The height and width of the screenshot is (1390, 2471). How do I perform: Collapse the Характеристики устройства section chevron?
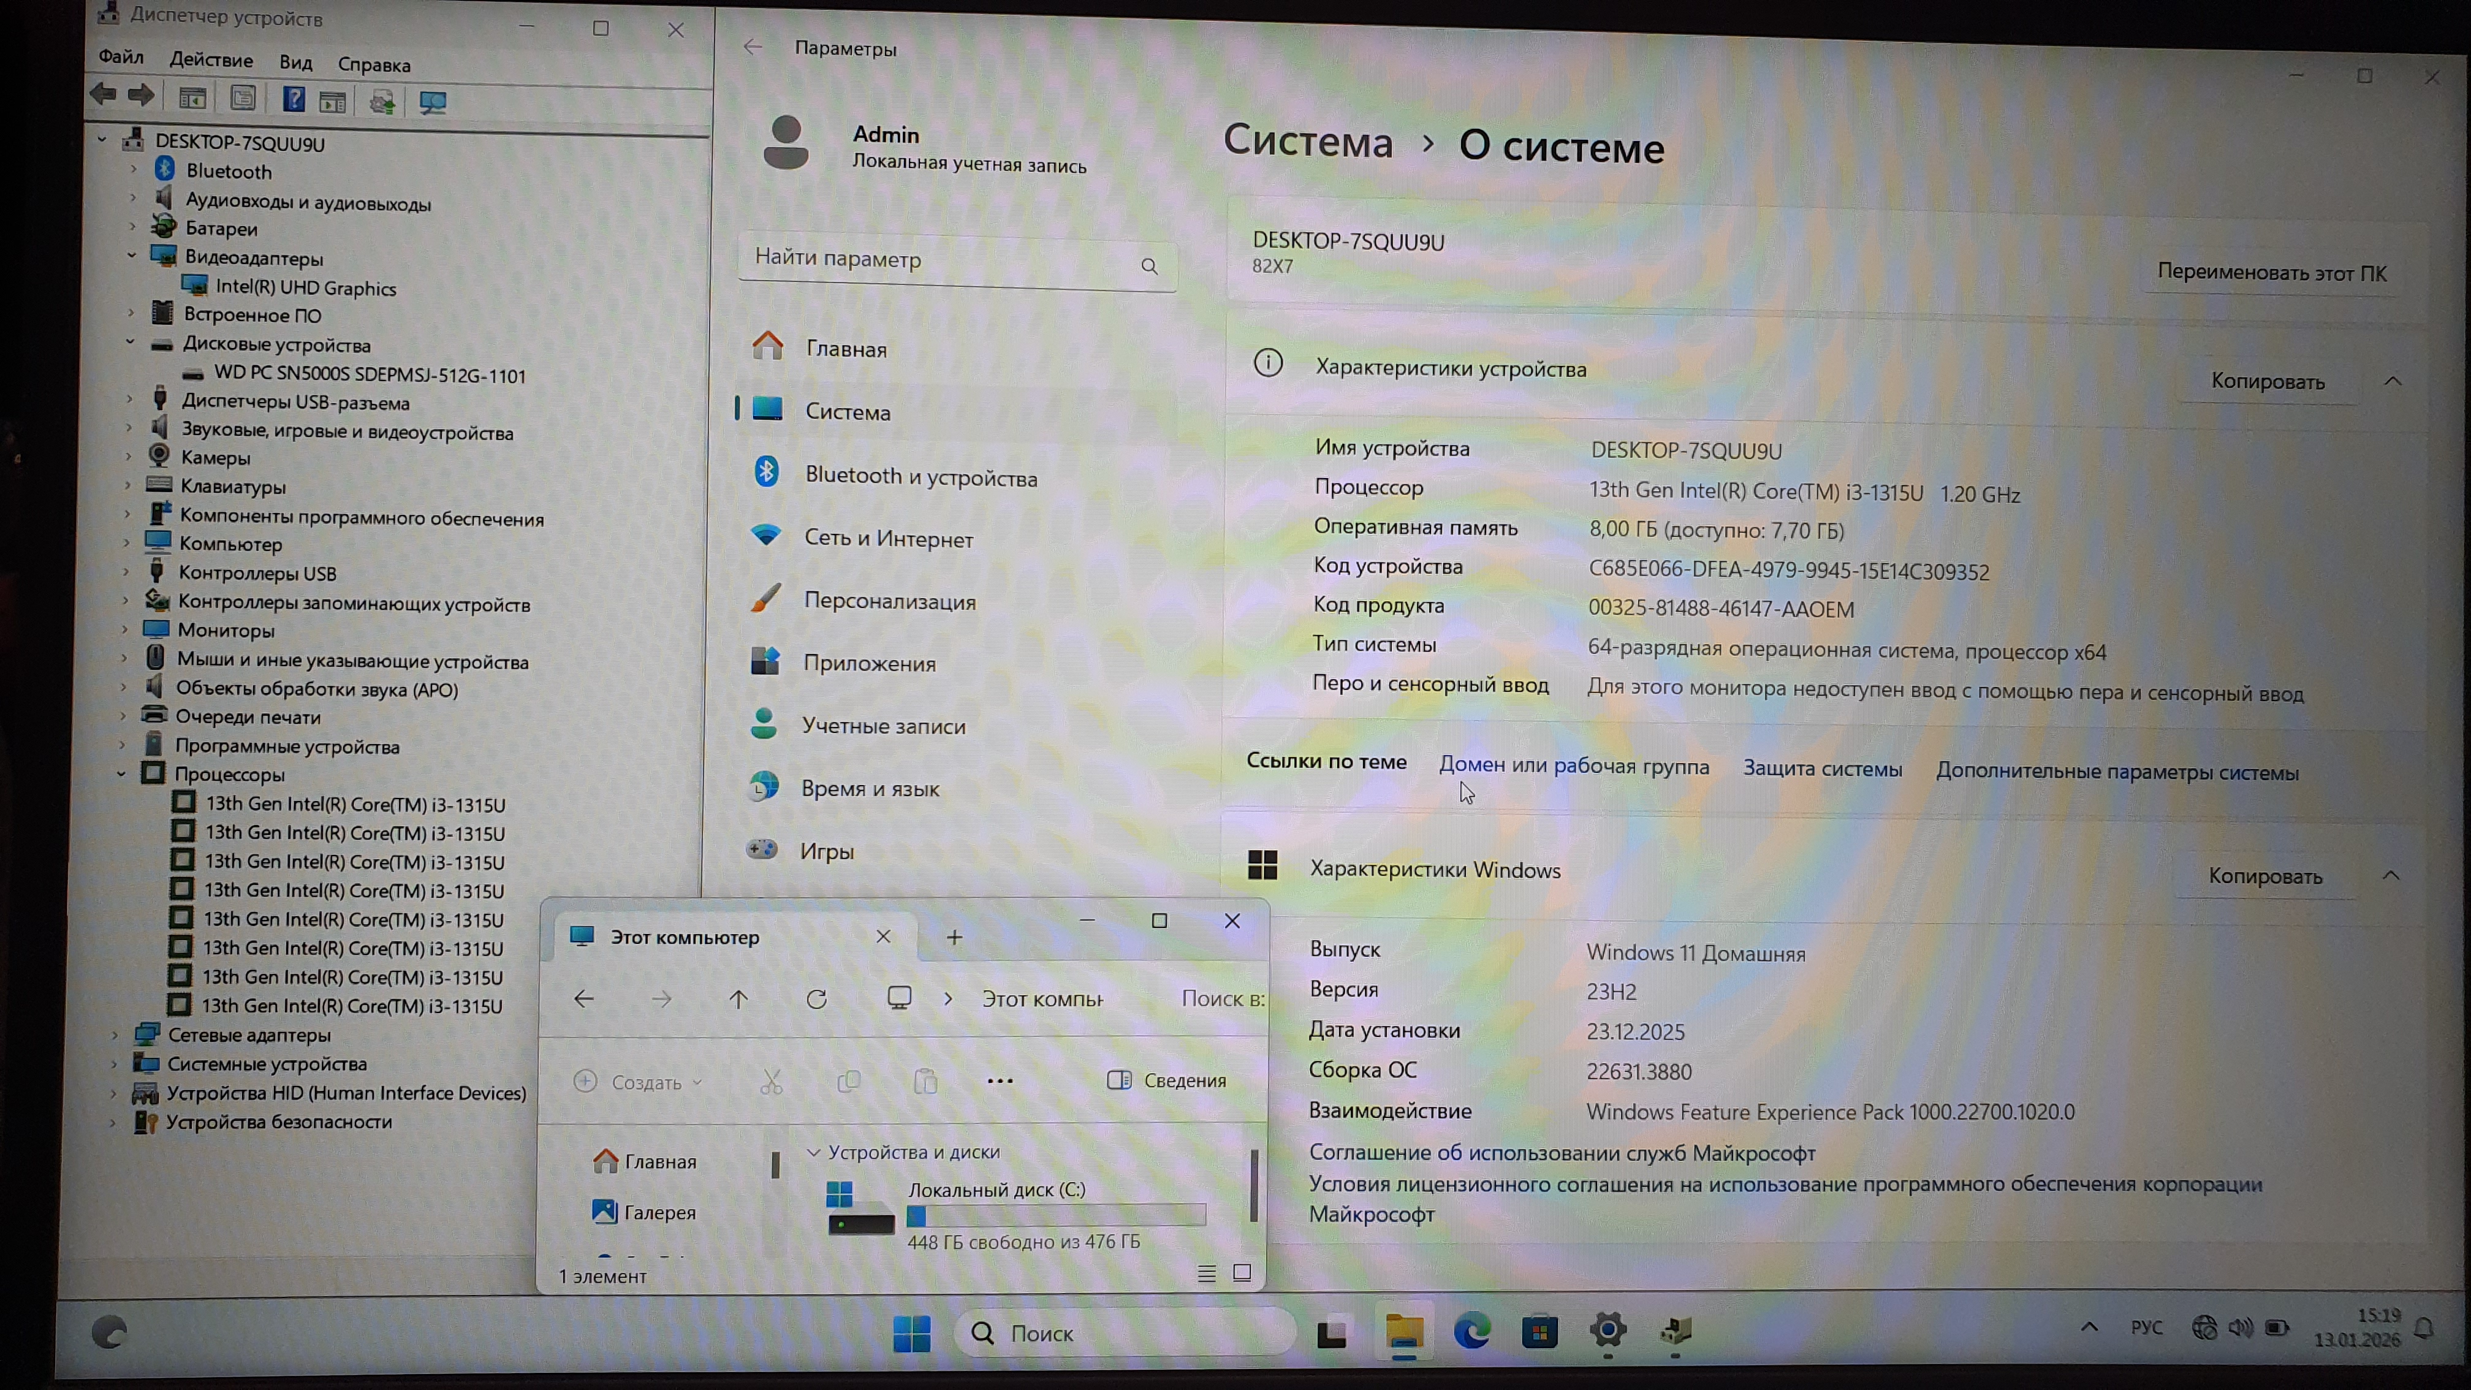click(2393, 382)
